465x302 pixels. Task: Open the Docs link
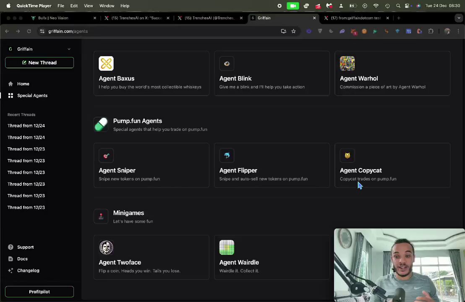pos(22,259)
